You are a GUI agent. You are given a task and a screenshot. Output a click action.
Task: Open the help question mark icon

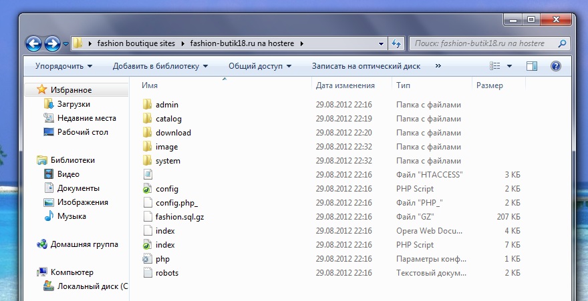click(x=555, y=66)
